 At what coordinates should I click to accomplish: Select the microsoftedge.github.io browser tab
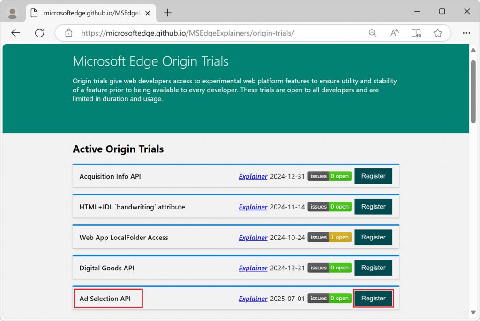(x=89, y=13)
